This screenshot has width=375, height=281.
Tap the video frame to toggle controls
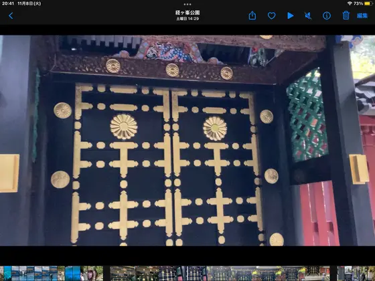click(x=187, y=140)
